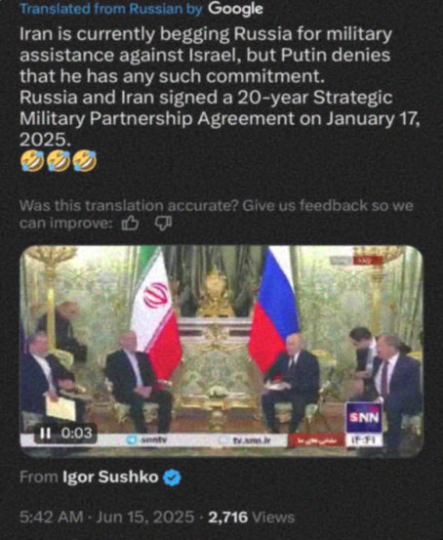Click the tweet text about Iran begging Russia
Viewport: 443px width, 540px height.
point(221,87)
